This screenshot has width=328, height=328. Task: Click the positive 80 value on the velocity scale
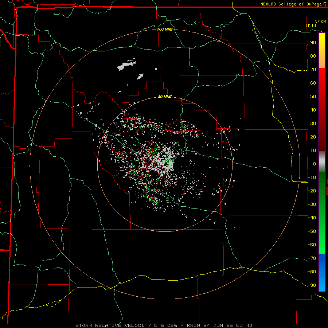[x=313, y=56]
